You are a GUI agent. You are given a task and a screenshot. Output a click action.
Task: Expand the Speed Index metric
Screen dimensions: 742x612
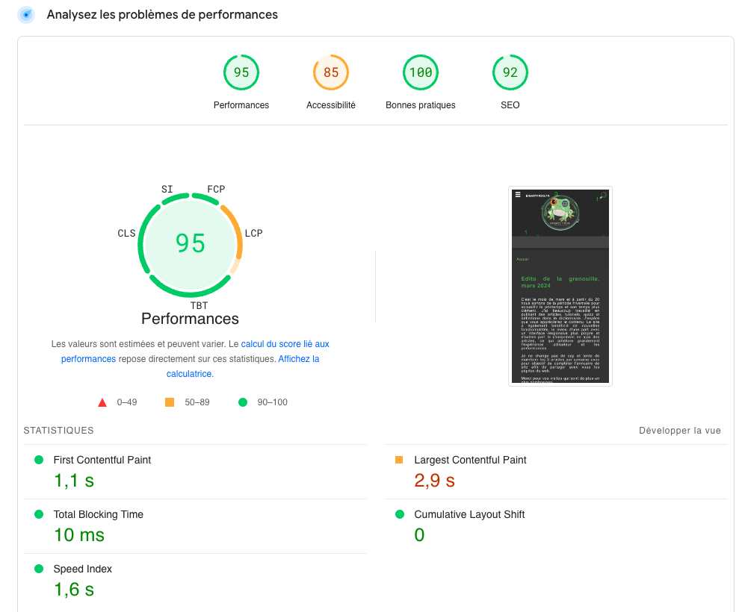pyautogui.click(x=82, y=569)
